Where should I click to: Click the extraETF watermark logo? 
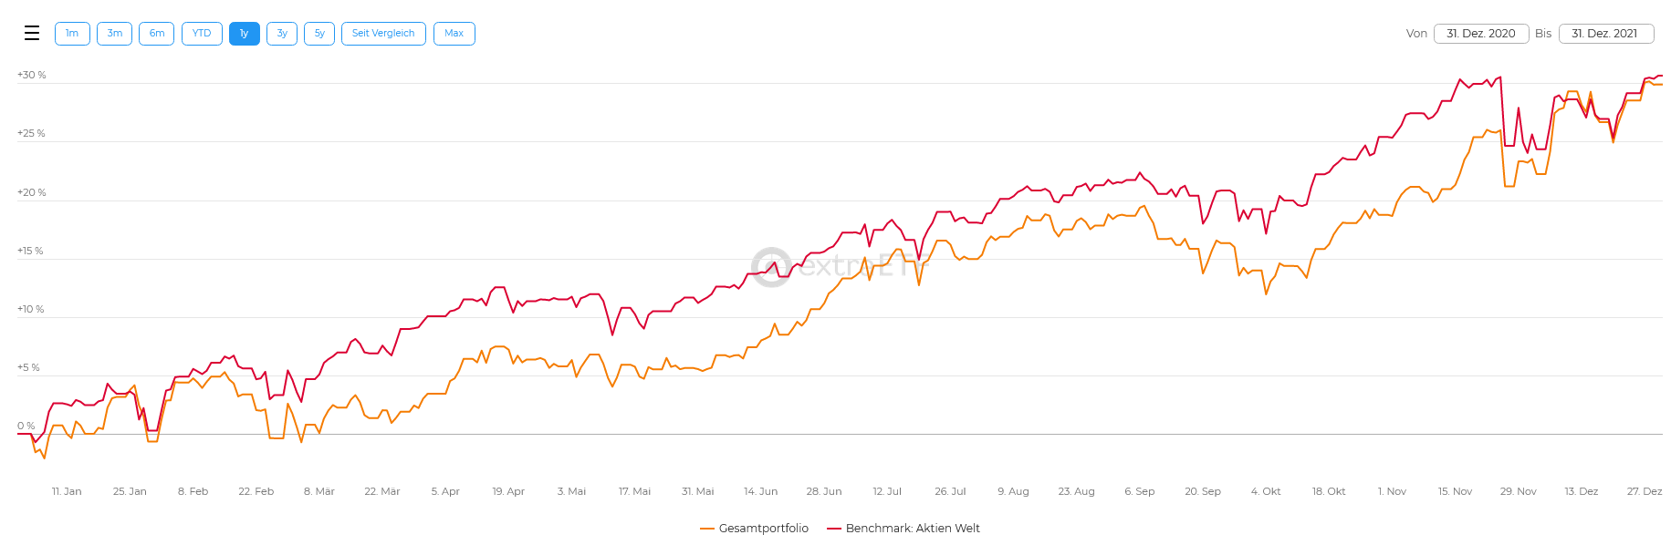[x=772, y=267]
